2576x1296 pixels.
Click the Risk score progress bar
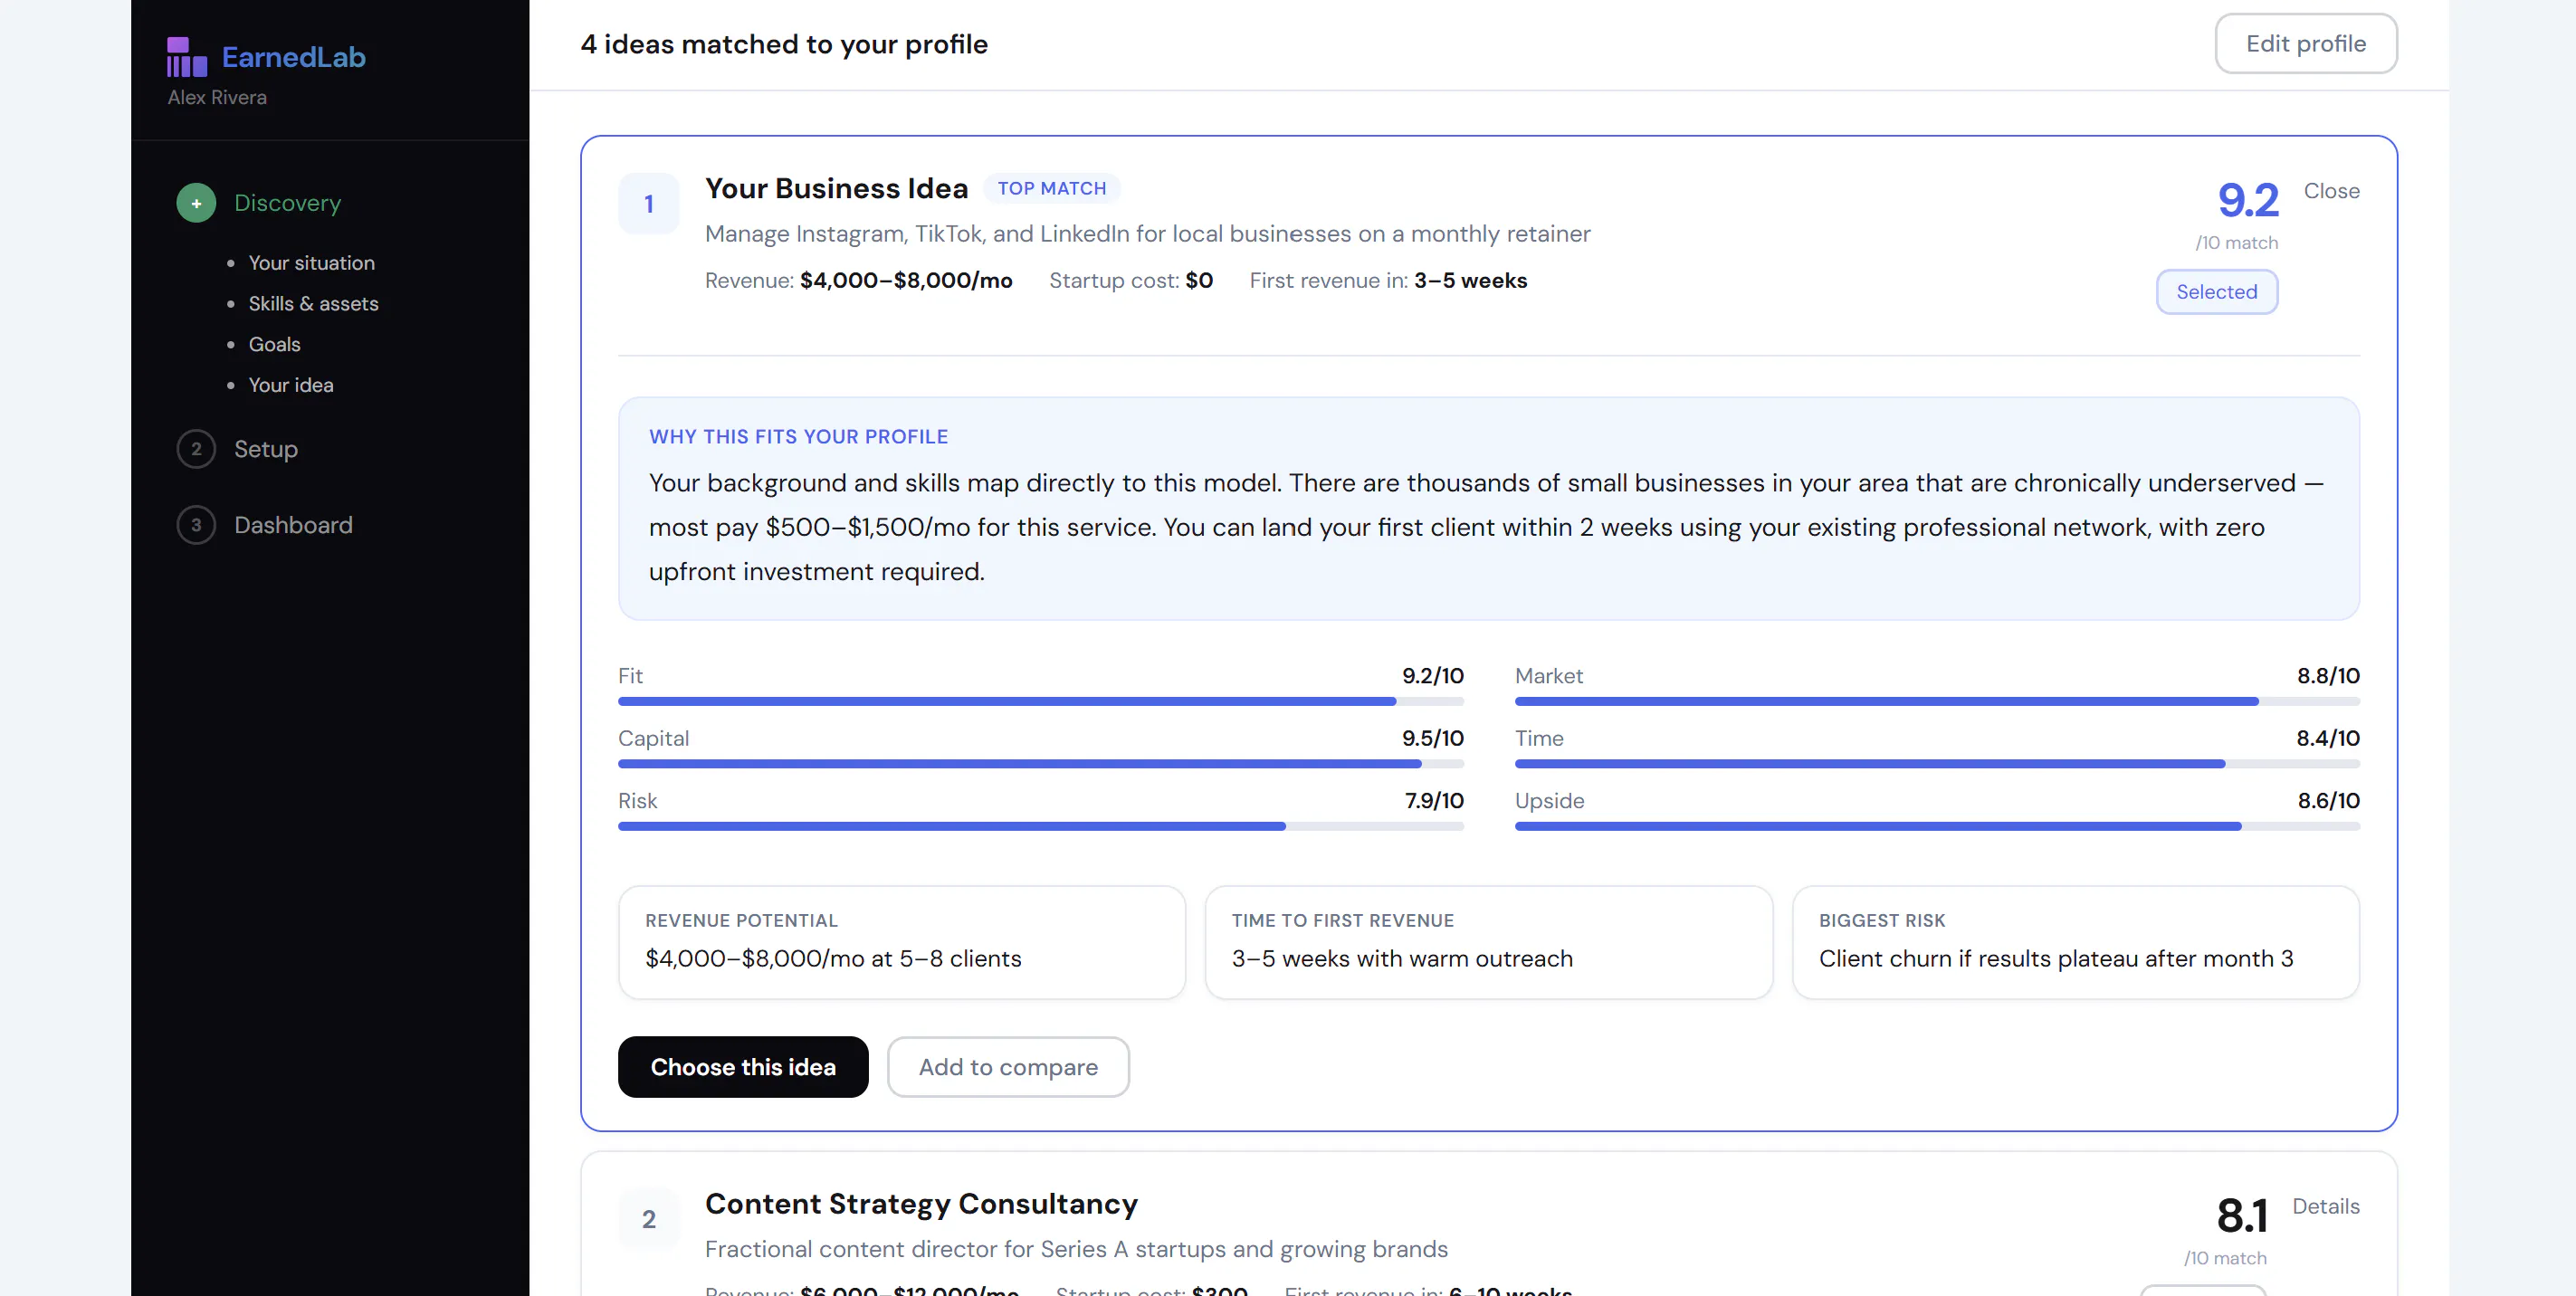[x=1040, y=827]
